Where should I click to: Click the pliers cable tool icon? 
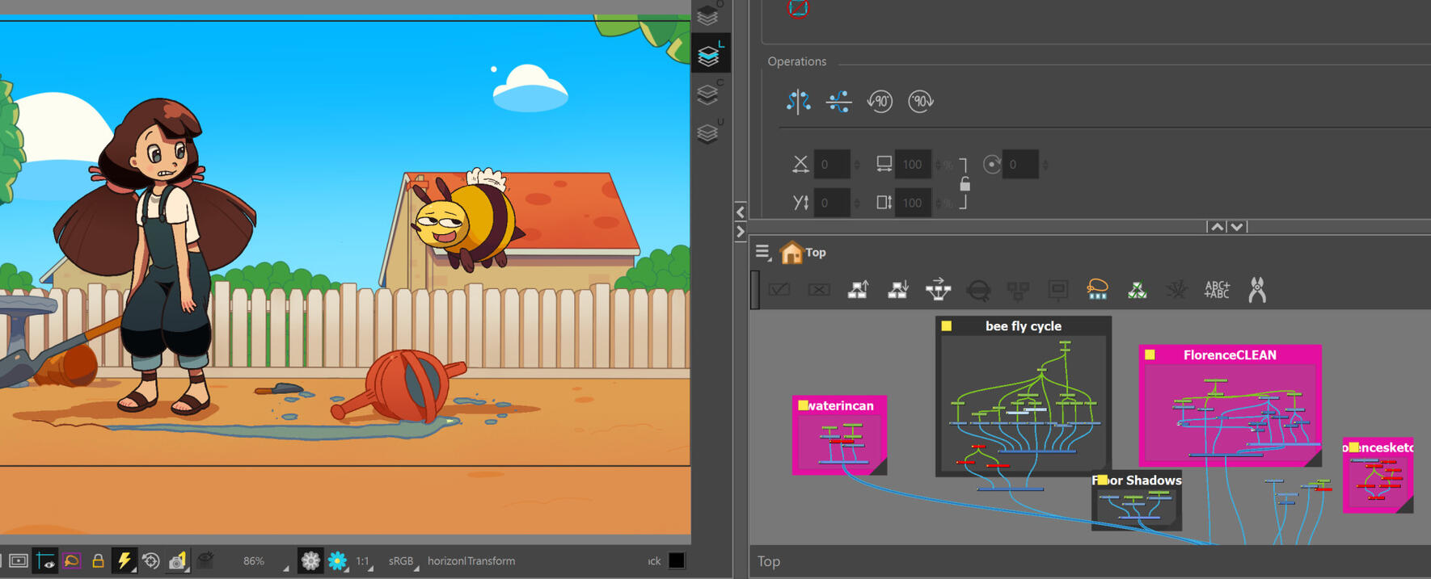click(x=1256, y=289)
